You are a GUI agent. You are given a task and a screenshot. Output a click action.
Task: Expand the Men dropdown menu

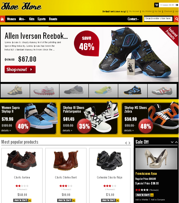pyautogui.click(x=22, y=19)
